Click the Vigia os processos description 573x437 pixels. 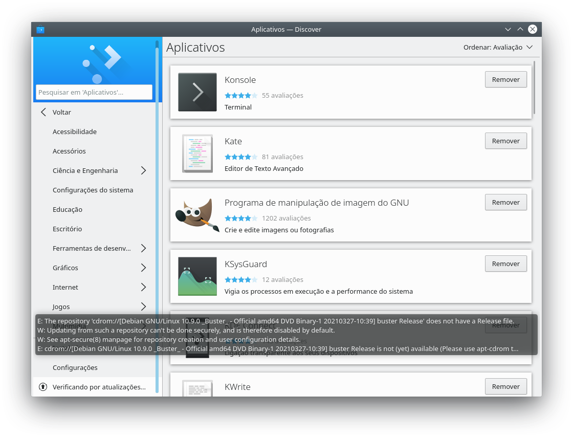tap(319, 291)
